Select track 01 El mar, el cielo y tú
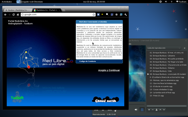Image resolution: width=188 pixels, height=117 pixels. pos(167,53)
